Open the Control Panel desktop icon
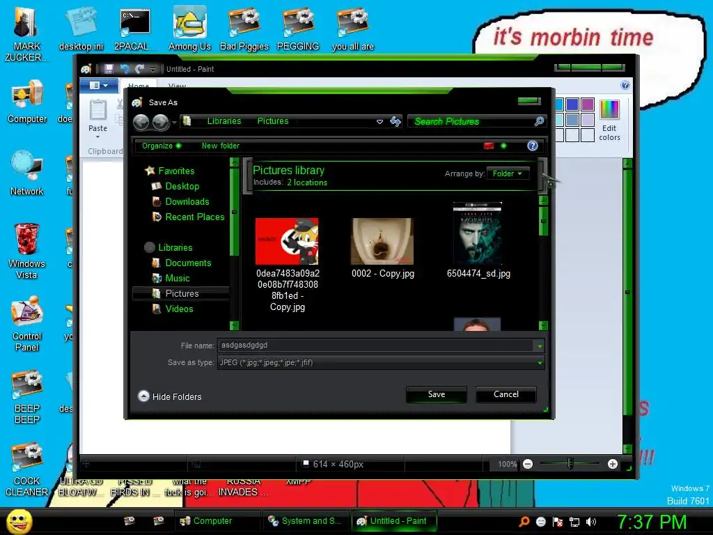 (27, 324)
